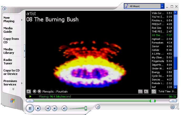Hide the taskbar with side handle
The height and width of the screenshot is (115, 181).
point(25,51)
